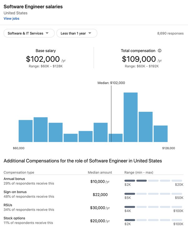Click the histogram bar crossed by the median line

click(116, 138)
